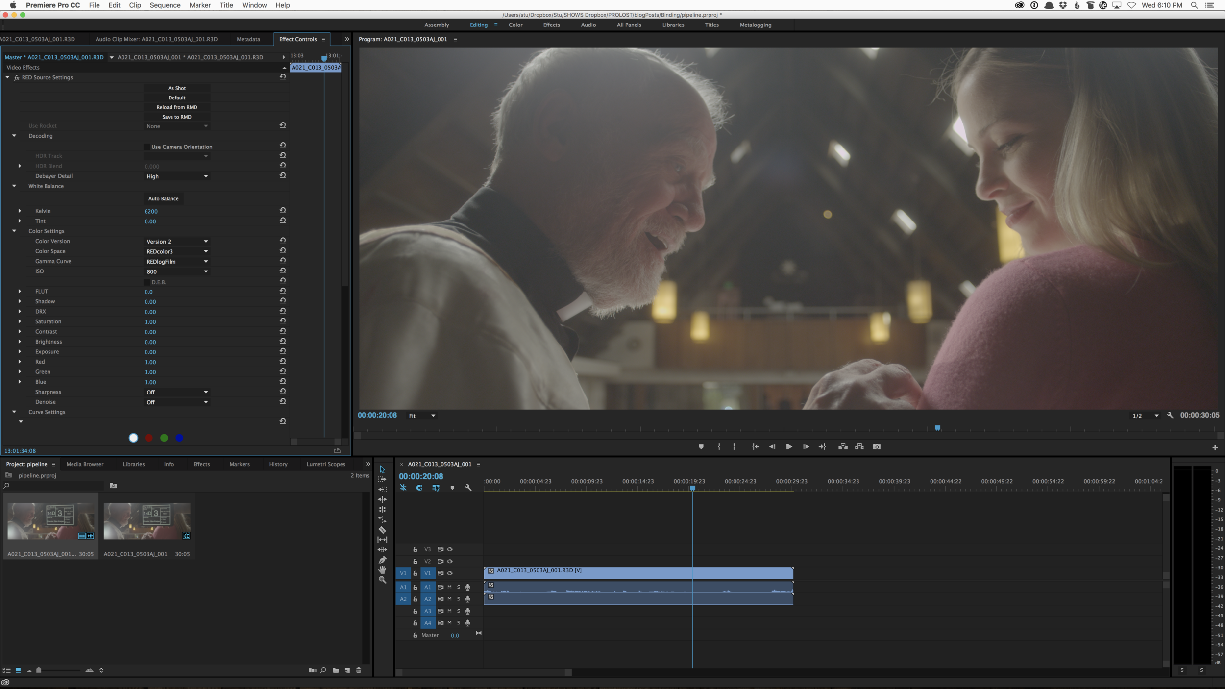Toggle Linked Selection in timeline
1225x689 pixels.
click(x=436, y=488)
